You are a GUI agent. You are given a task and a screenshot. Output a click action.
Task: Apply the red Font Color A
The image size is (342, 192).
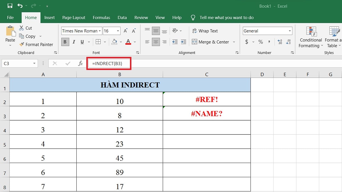click(128, 42)
